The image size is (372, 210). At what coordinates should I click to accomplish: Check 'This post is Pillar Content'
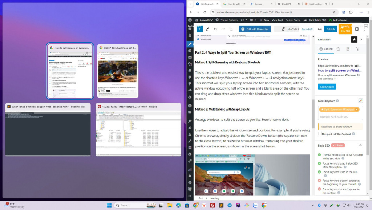(x=319, y=134)
